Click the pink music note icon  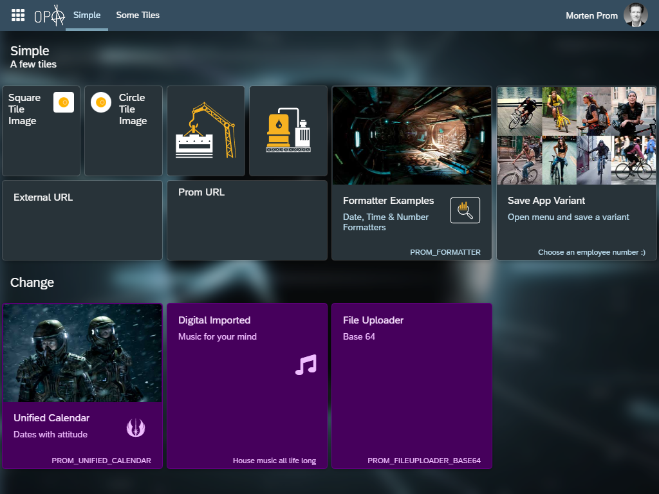click(306, 365)
